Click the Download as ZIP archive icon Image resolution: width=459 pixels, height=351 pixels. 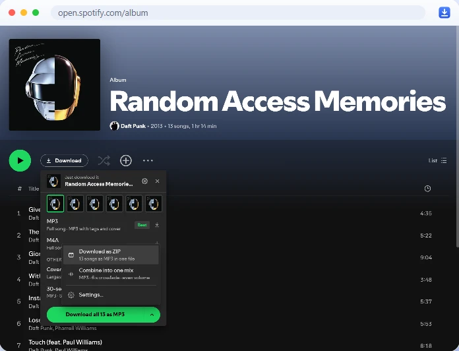pos(71,255)
